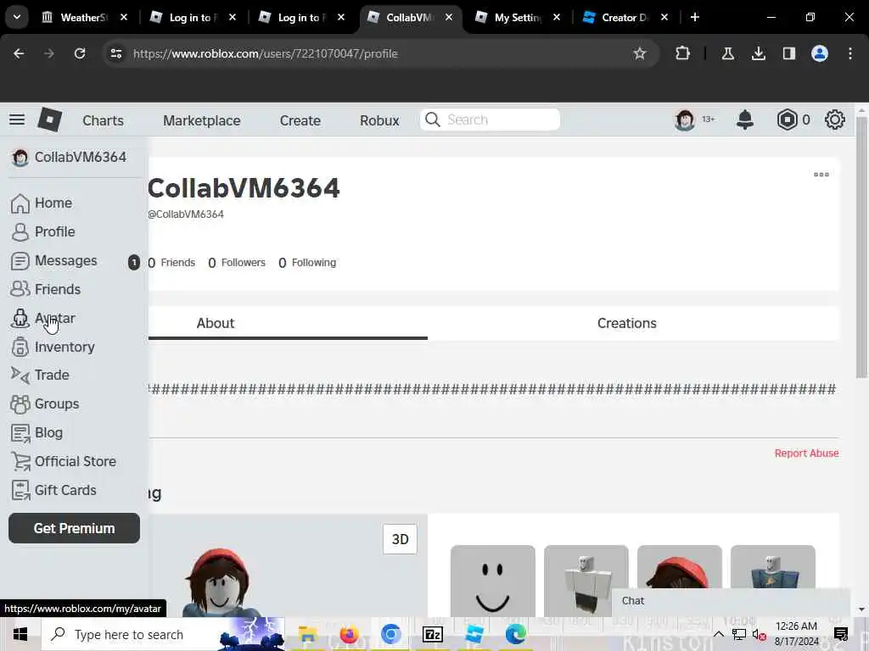View the 0 Followers list
This screenshot has width=869, height=651.
pos(237,263)
